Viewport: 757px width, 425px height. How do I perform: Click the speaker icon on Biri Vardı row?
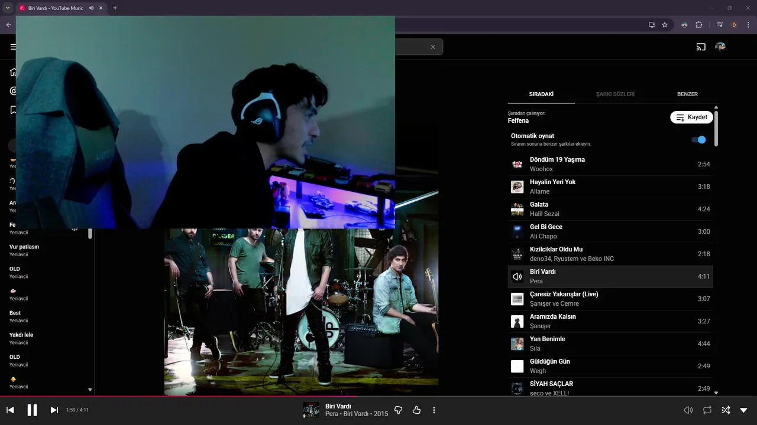coord(517,276)
